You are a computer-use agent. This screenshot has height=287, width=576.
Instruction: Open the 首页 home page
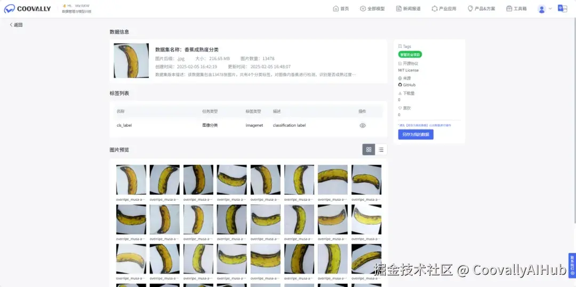[340, 9]
